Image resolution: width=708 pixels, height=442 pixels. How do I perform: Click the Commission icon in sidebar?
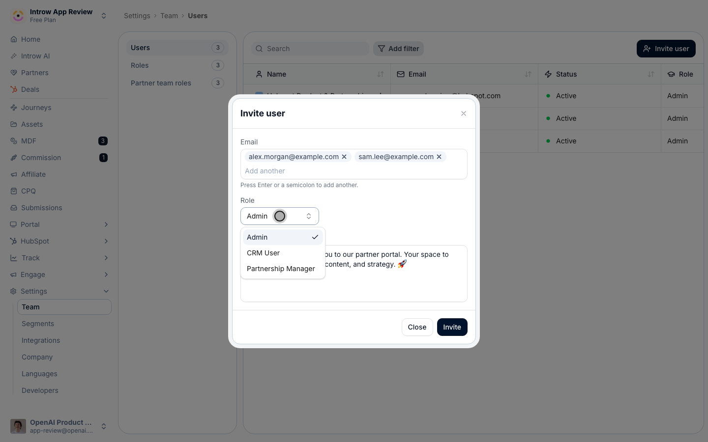[14, 158]
